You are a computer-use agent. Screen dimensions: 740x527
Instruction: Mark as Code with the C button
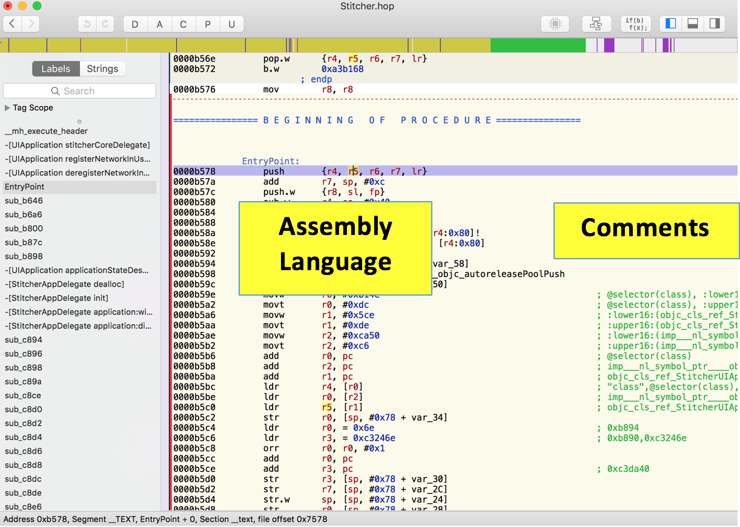(183, 24)
